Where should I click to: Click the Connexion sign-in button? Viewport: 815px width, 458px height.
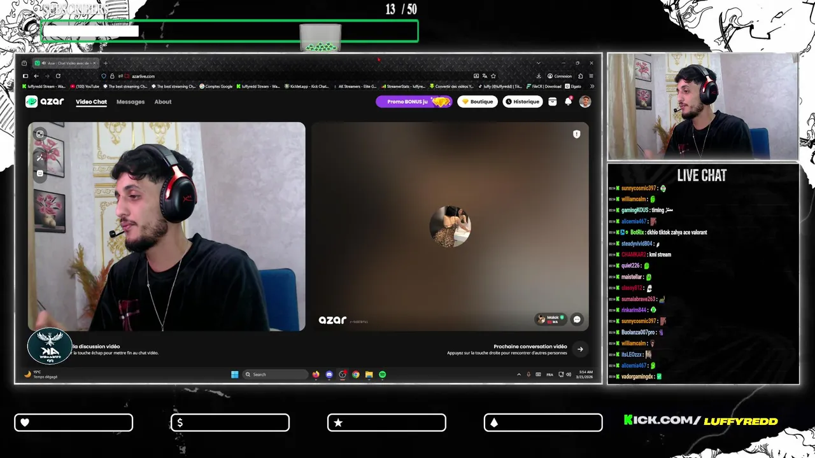[x=560, y=76]
